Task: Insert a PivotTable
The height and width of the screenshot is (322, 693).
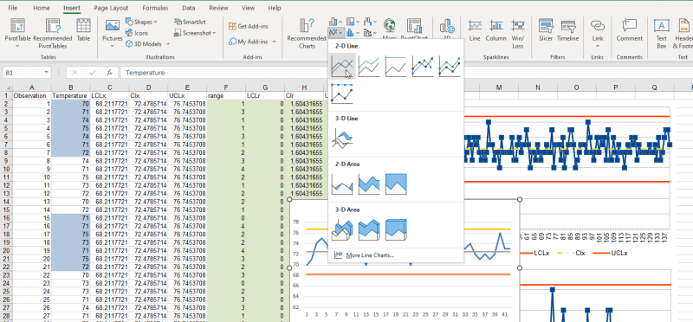Action: coord(17,33)
